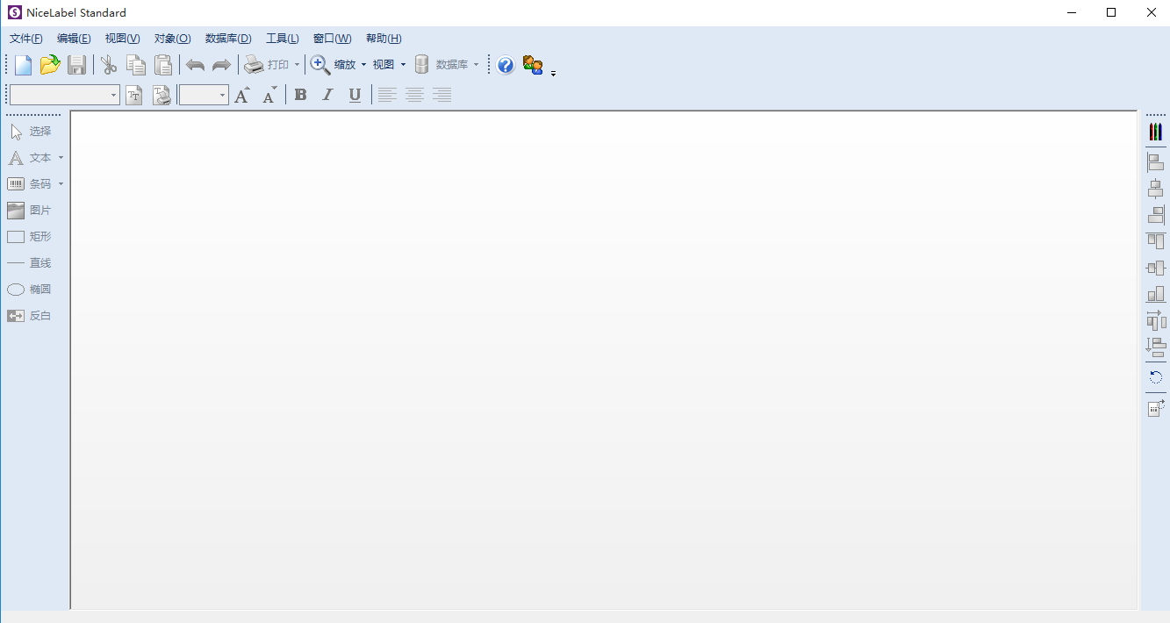Click the 打印 print button
The height and width of the screenshot is (623, 1170).
tap(267, 65)
